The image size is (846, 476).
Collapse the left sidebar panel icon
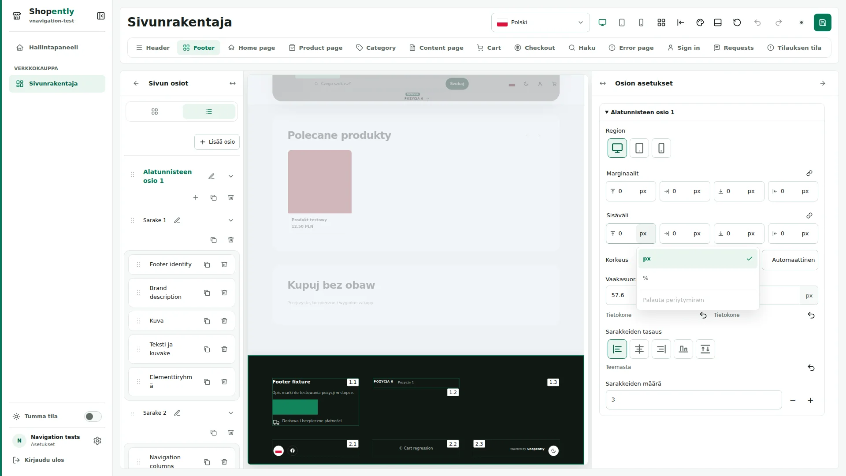(101, 16)
